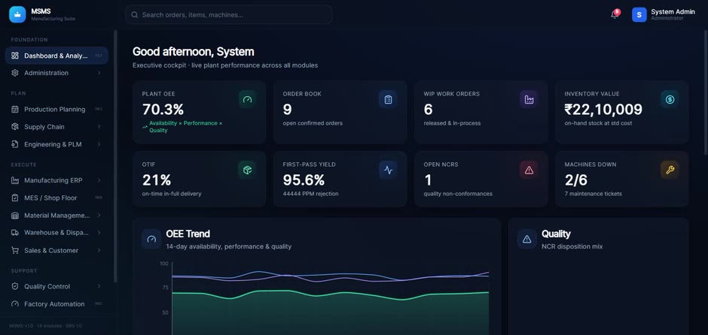Open the Administration menu label
708x335 pixels.
pos(47,73)
